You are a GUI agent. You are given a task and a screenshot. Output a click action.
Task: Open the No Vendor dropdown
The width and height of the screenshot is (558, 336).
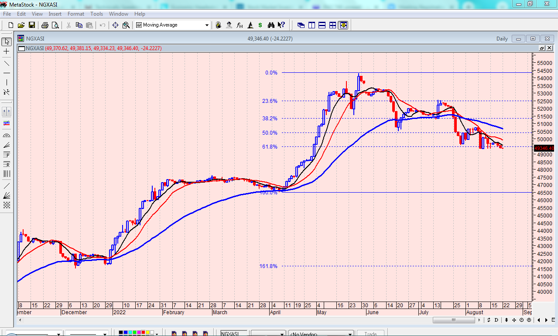pyautogui.click(x=349, y=334)
